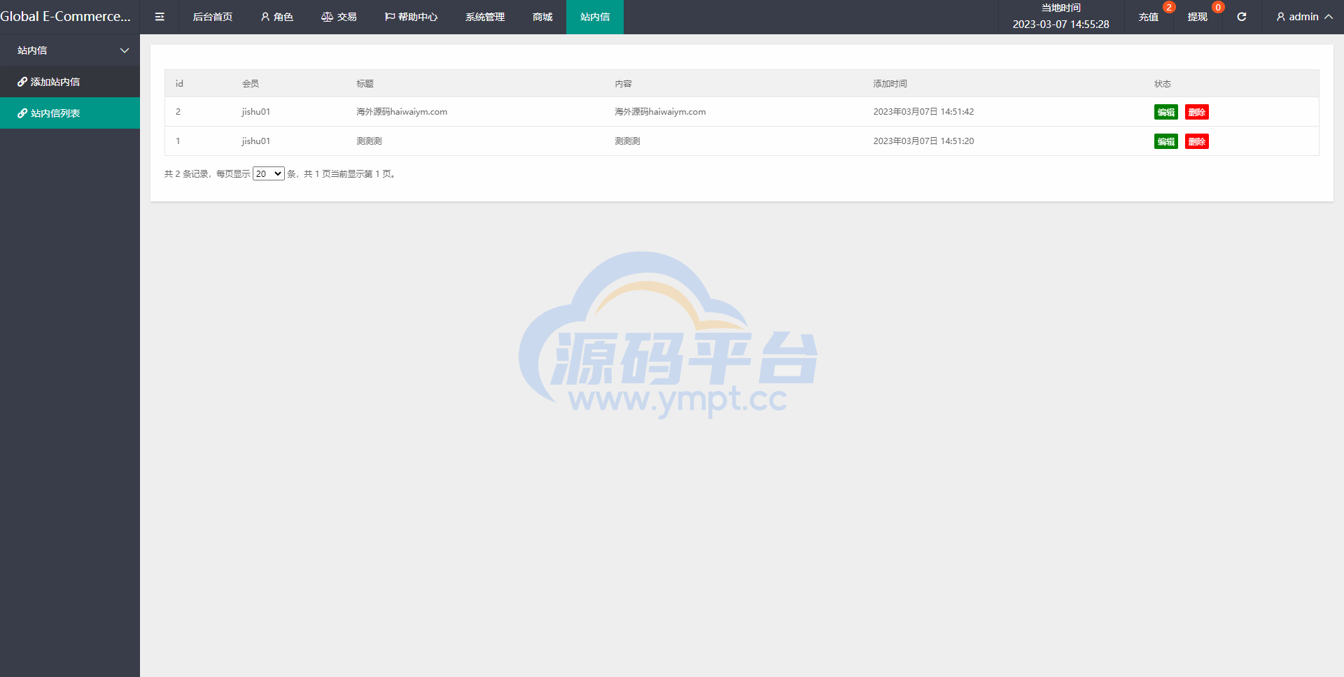Screen dimensions: 1344x677
Task: Click the 内容 column header
Action: pyautogui.click(x=623, y=83)
